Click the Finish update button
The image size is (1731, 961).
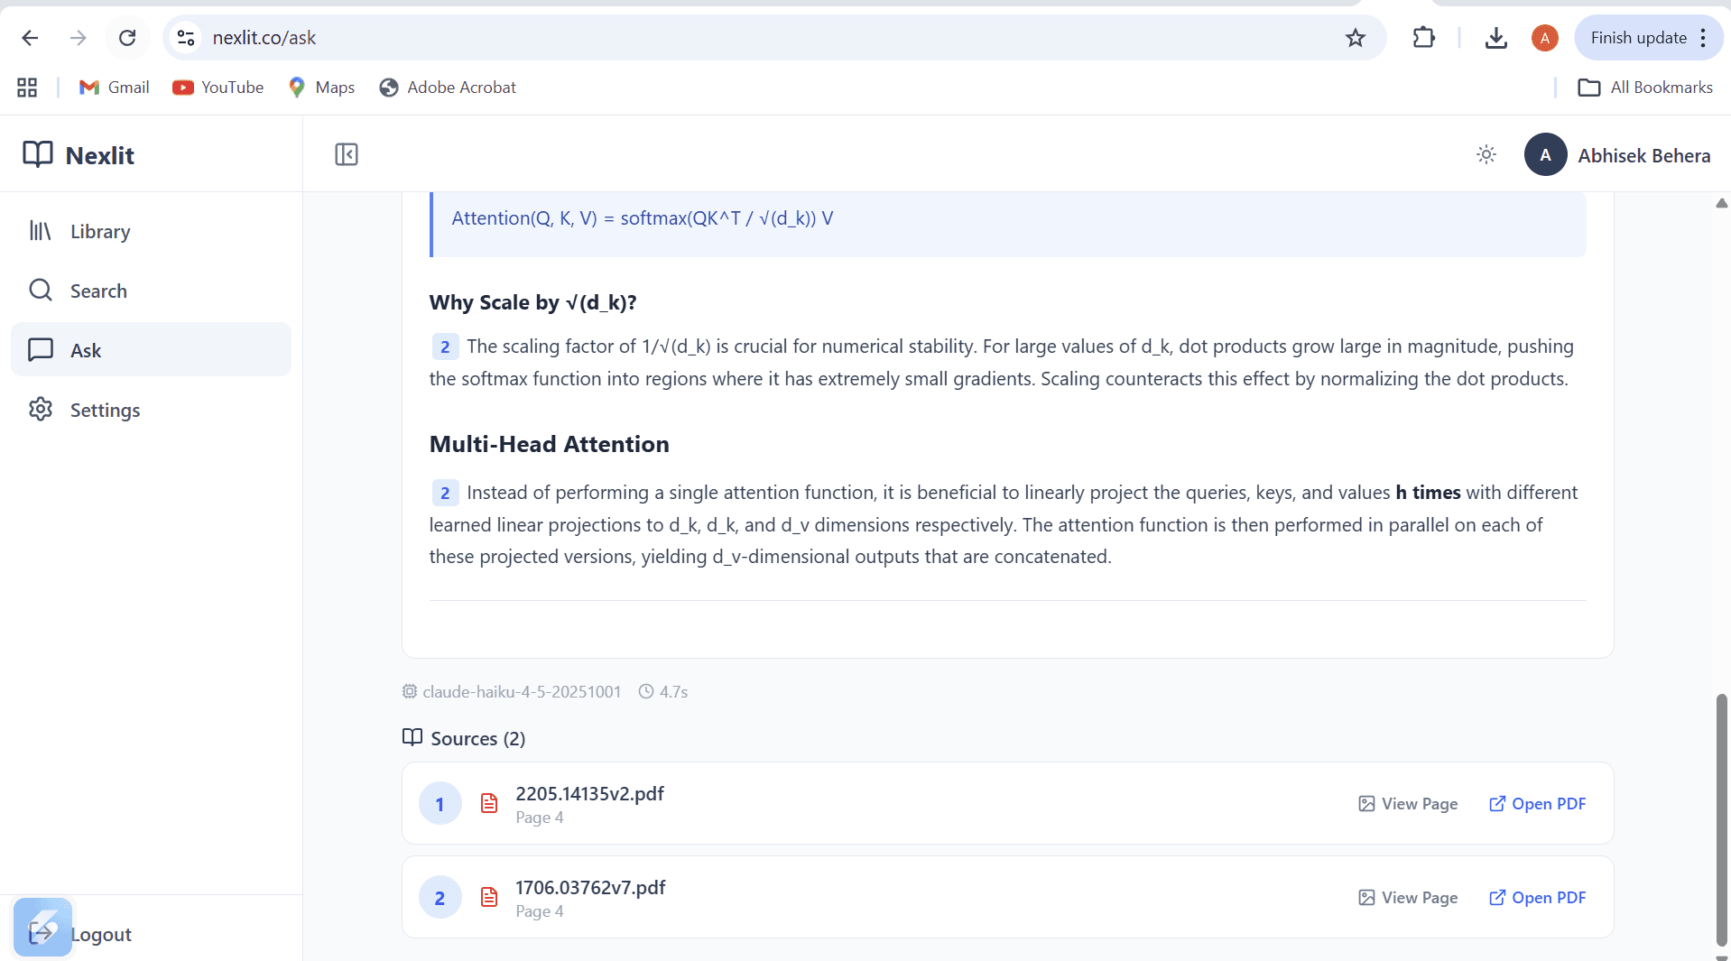pos(1640,38)
